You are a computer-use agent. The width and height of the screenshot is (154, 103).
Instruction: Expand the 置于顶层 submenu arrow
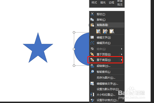coord(122,54)
